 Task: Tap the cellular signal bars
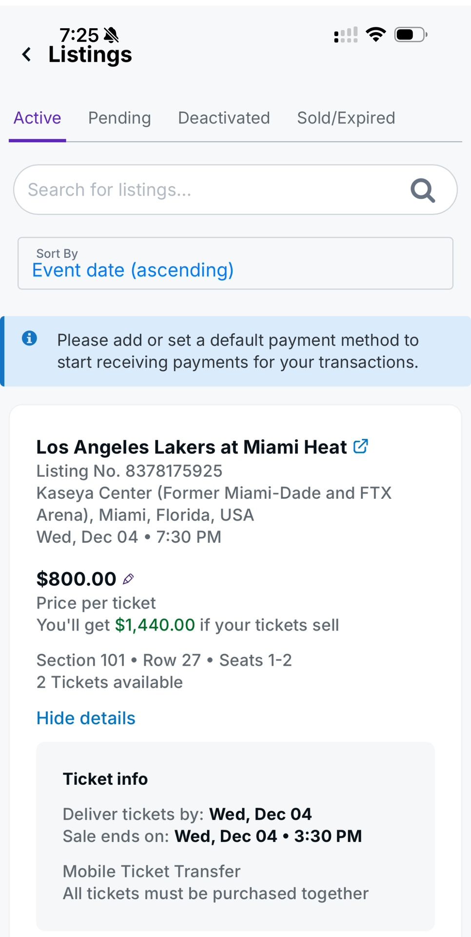click(x=346, y=34)
